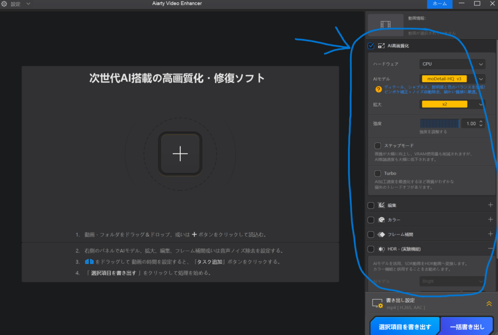
Task: Open the ハードウェア CPU dropdown
Action: pos(452,64)
